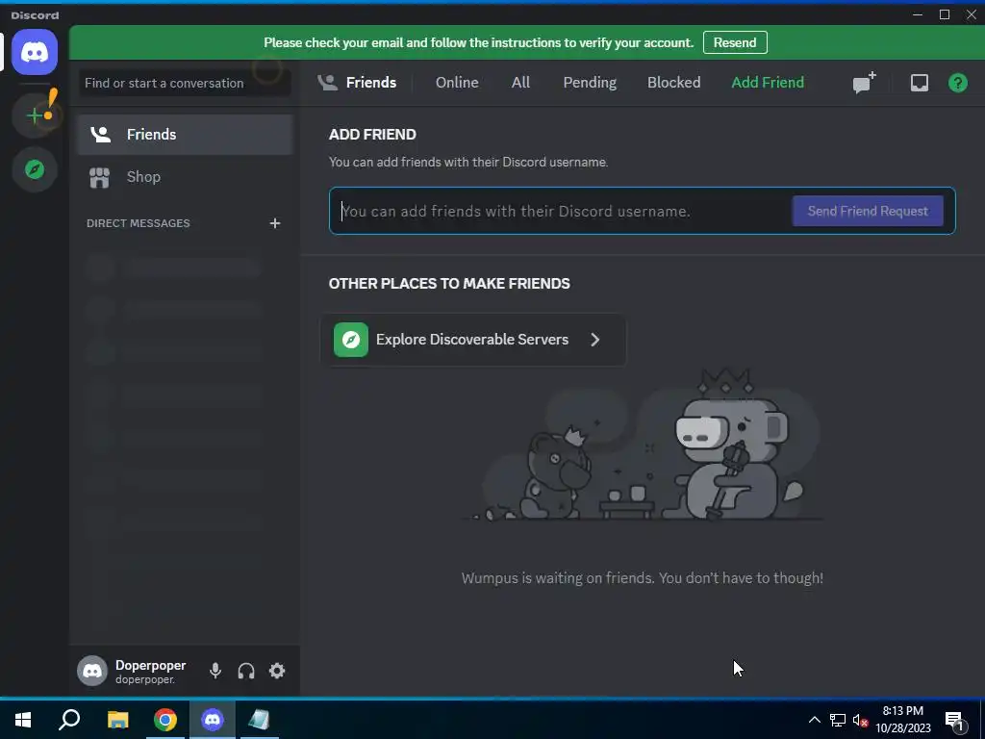Open Google Chrome from taskbar
985x739 pixels.
click(165, 720)
